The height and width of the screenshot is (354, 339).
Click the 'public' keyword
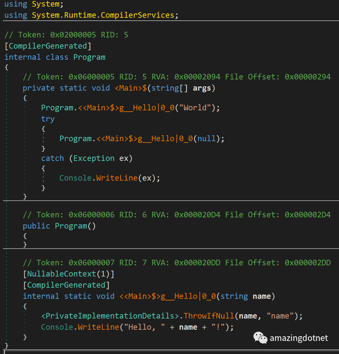click(36, 226)
